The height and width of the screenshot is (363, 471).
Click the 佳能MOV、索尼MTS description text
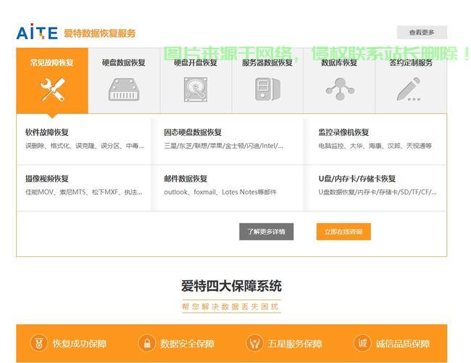click(84, 192)
